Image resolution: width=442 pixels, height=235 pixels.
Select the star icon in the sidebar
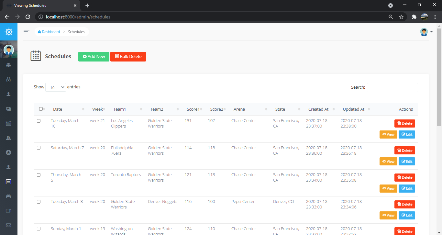[x=8, y=152]
